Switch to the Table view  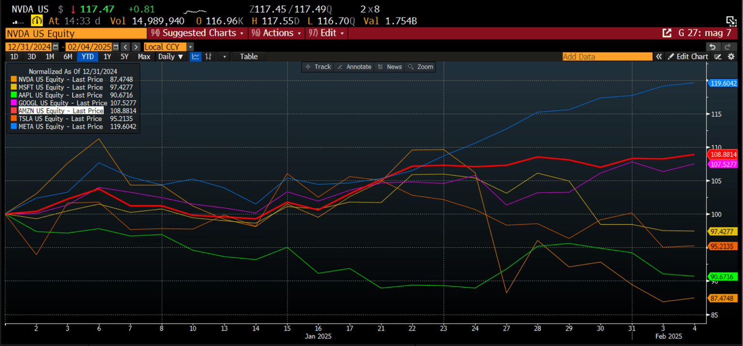(249, 57)
